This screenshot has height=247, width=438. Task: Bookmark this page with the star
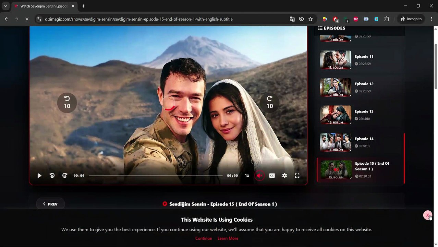[311, 19]
